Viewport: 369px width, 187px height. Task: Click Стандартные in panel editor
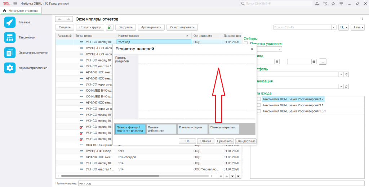click(x=246, y=141)
